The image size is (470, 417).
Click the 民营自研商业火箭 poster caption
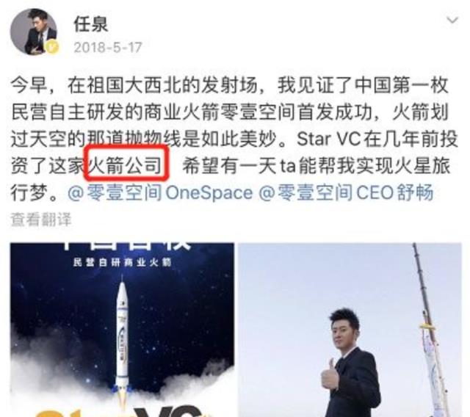click(123, 263)
